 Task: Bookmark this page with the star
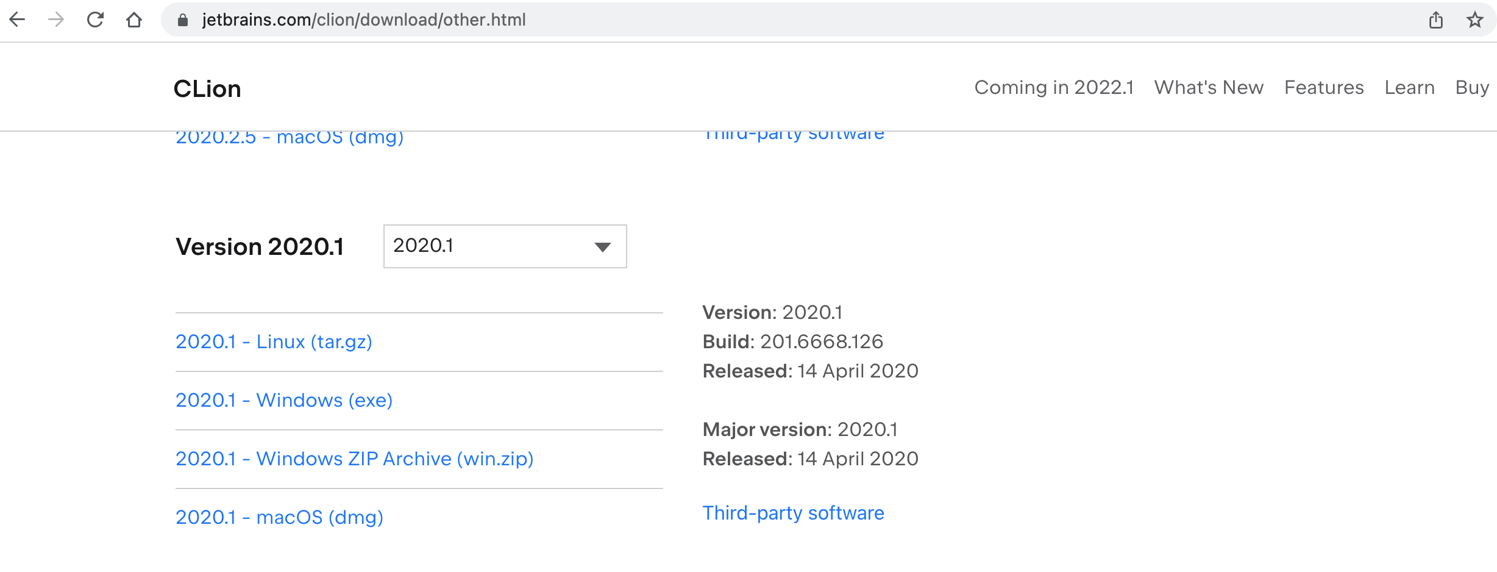click(x=1475, y=20)
